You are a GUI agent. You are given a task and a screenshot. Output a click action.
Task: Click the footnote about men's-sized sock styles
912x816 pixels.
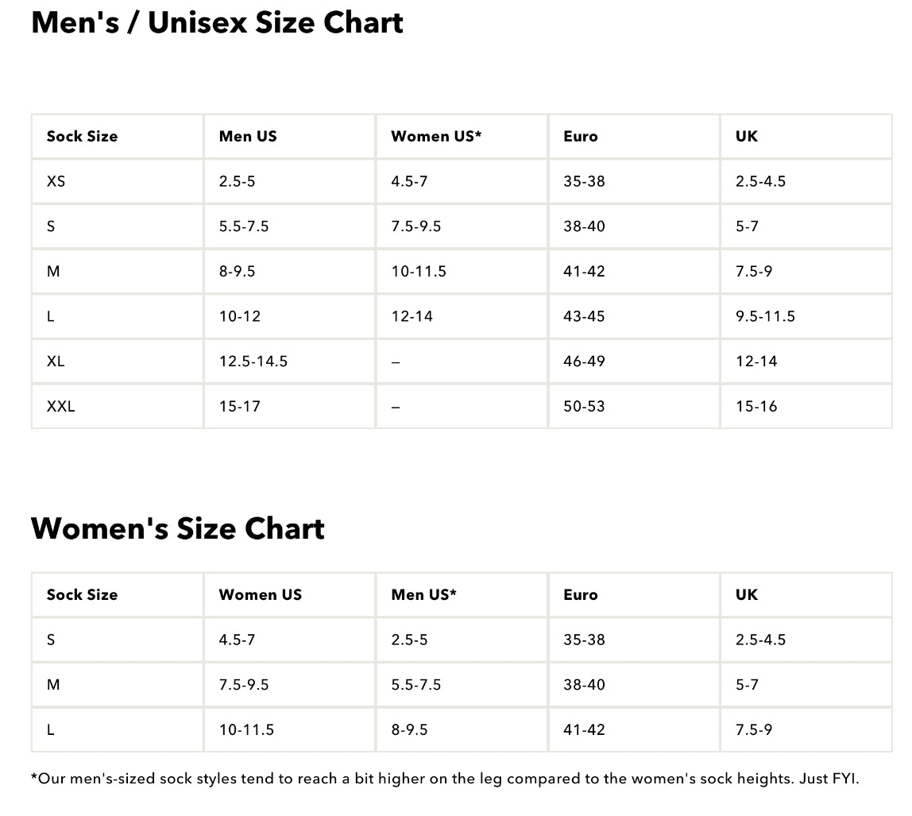click(x=445, y=779)
